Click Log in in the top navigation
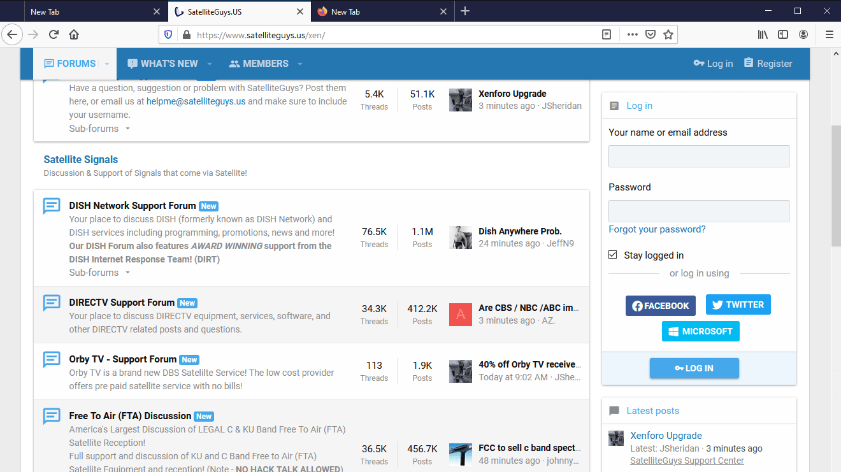 713,64
